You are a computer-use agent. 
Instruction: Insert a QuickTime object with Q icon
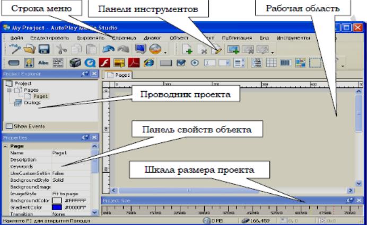click(x=90, y=62)
